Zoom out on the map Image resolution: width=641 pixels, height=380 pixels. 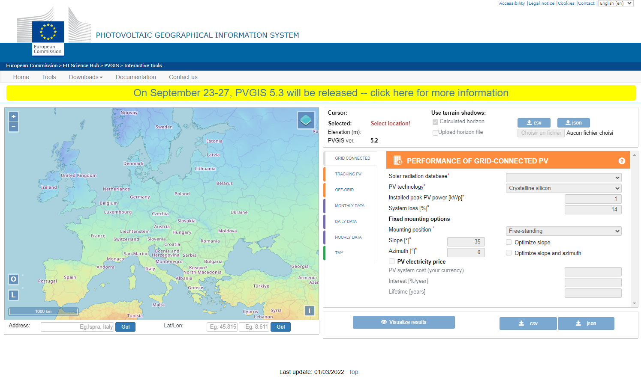(14, 127)
